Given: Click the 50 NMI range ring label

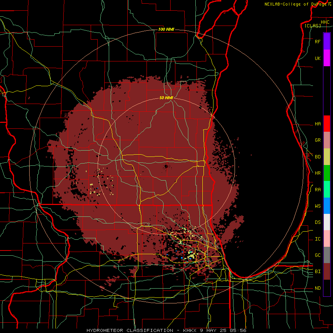Looking at the screenshot, I should pyautogui.click(x=166, y=98).
